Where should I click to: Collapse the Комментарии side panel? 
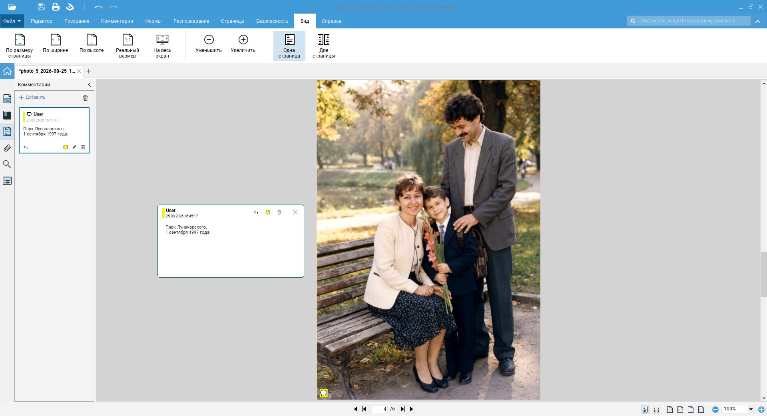[x=90, y=85]
